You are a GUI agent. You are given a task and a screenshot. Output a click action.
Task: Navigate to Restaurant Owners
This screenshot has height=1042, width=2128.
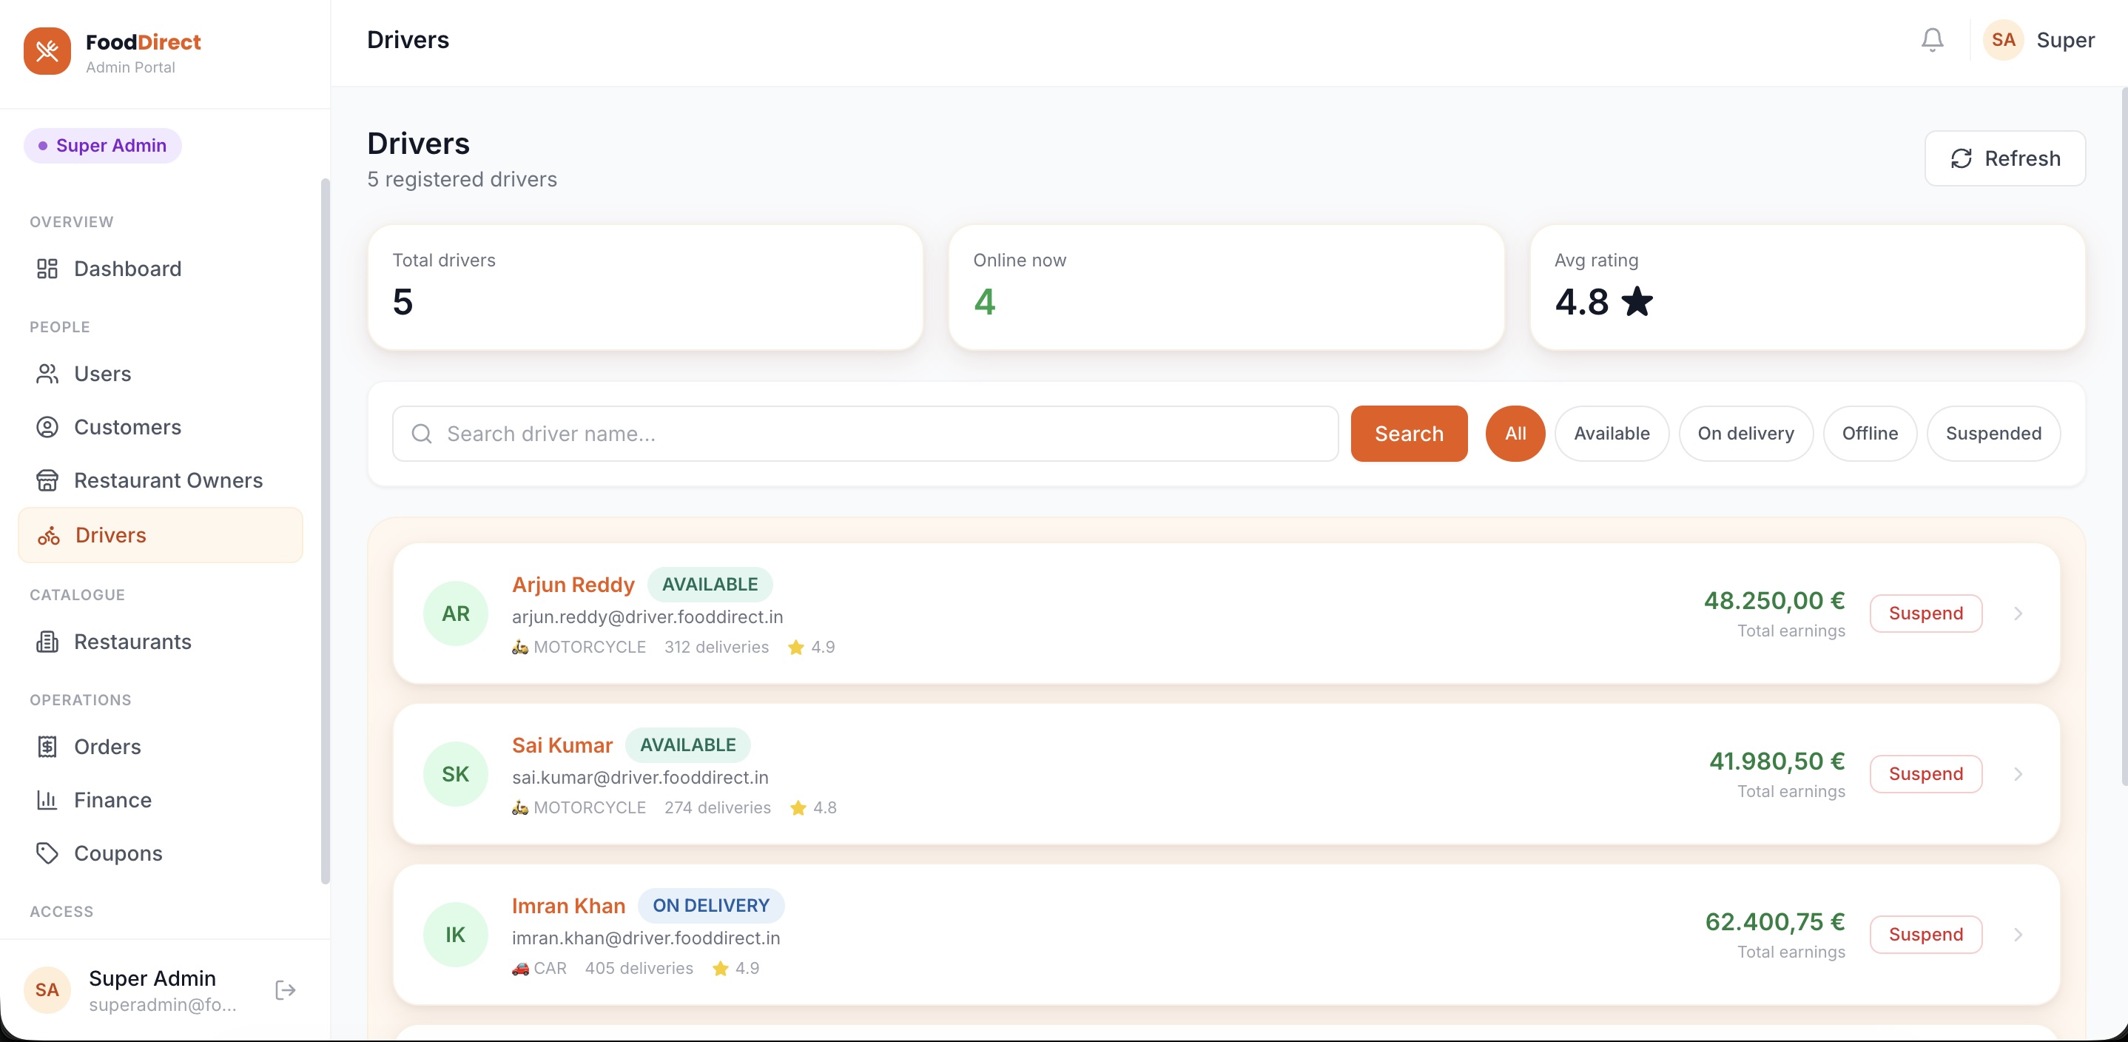click(161, 480)
